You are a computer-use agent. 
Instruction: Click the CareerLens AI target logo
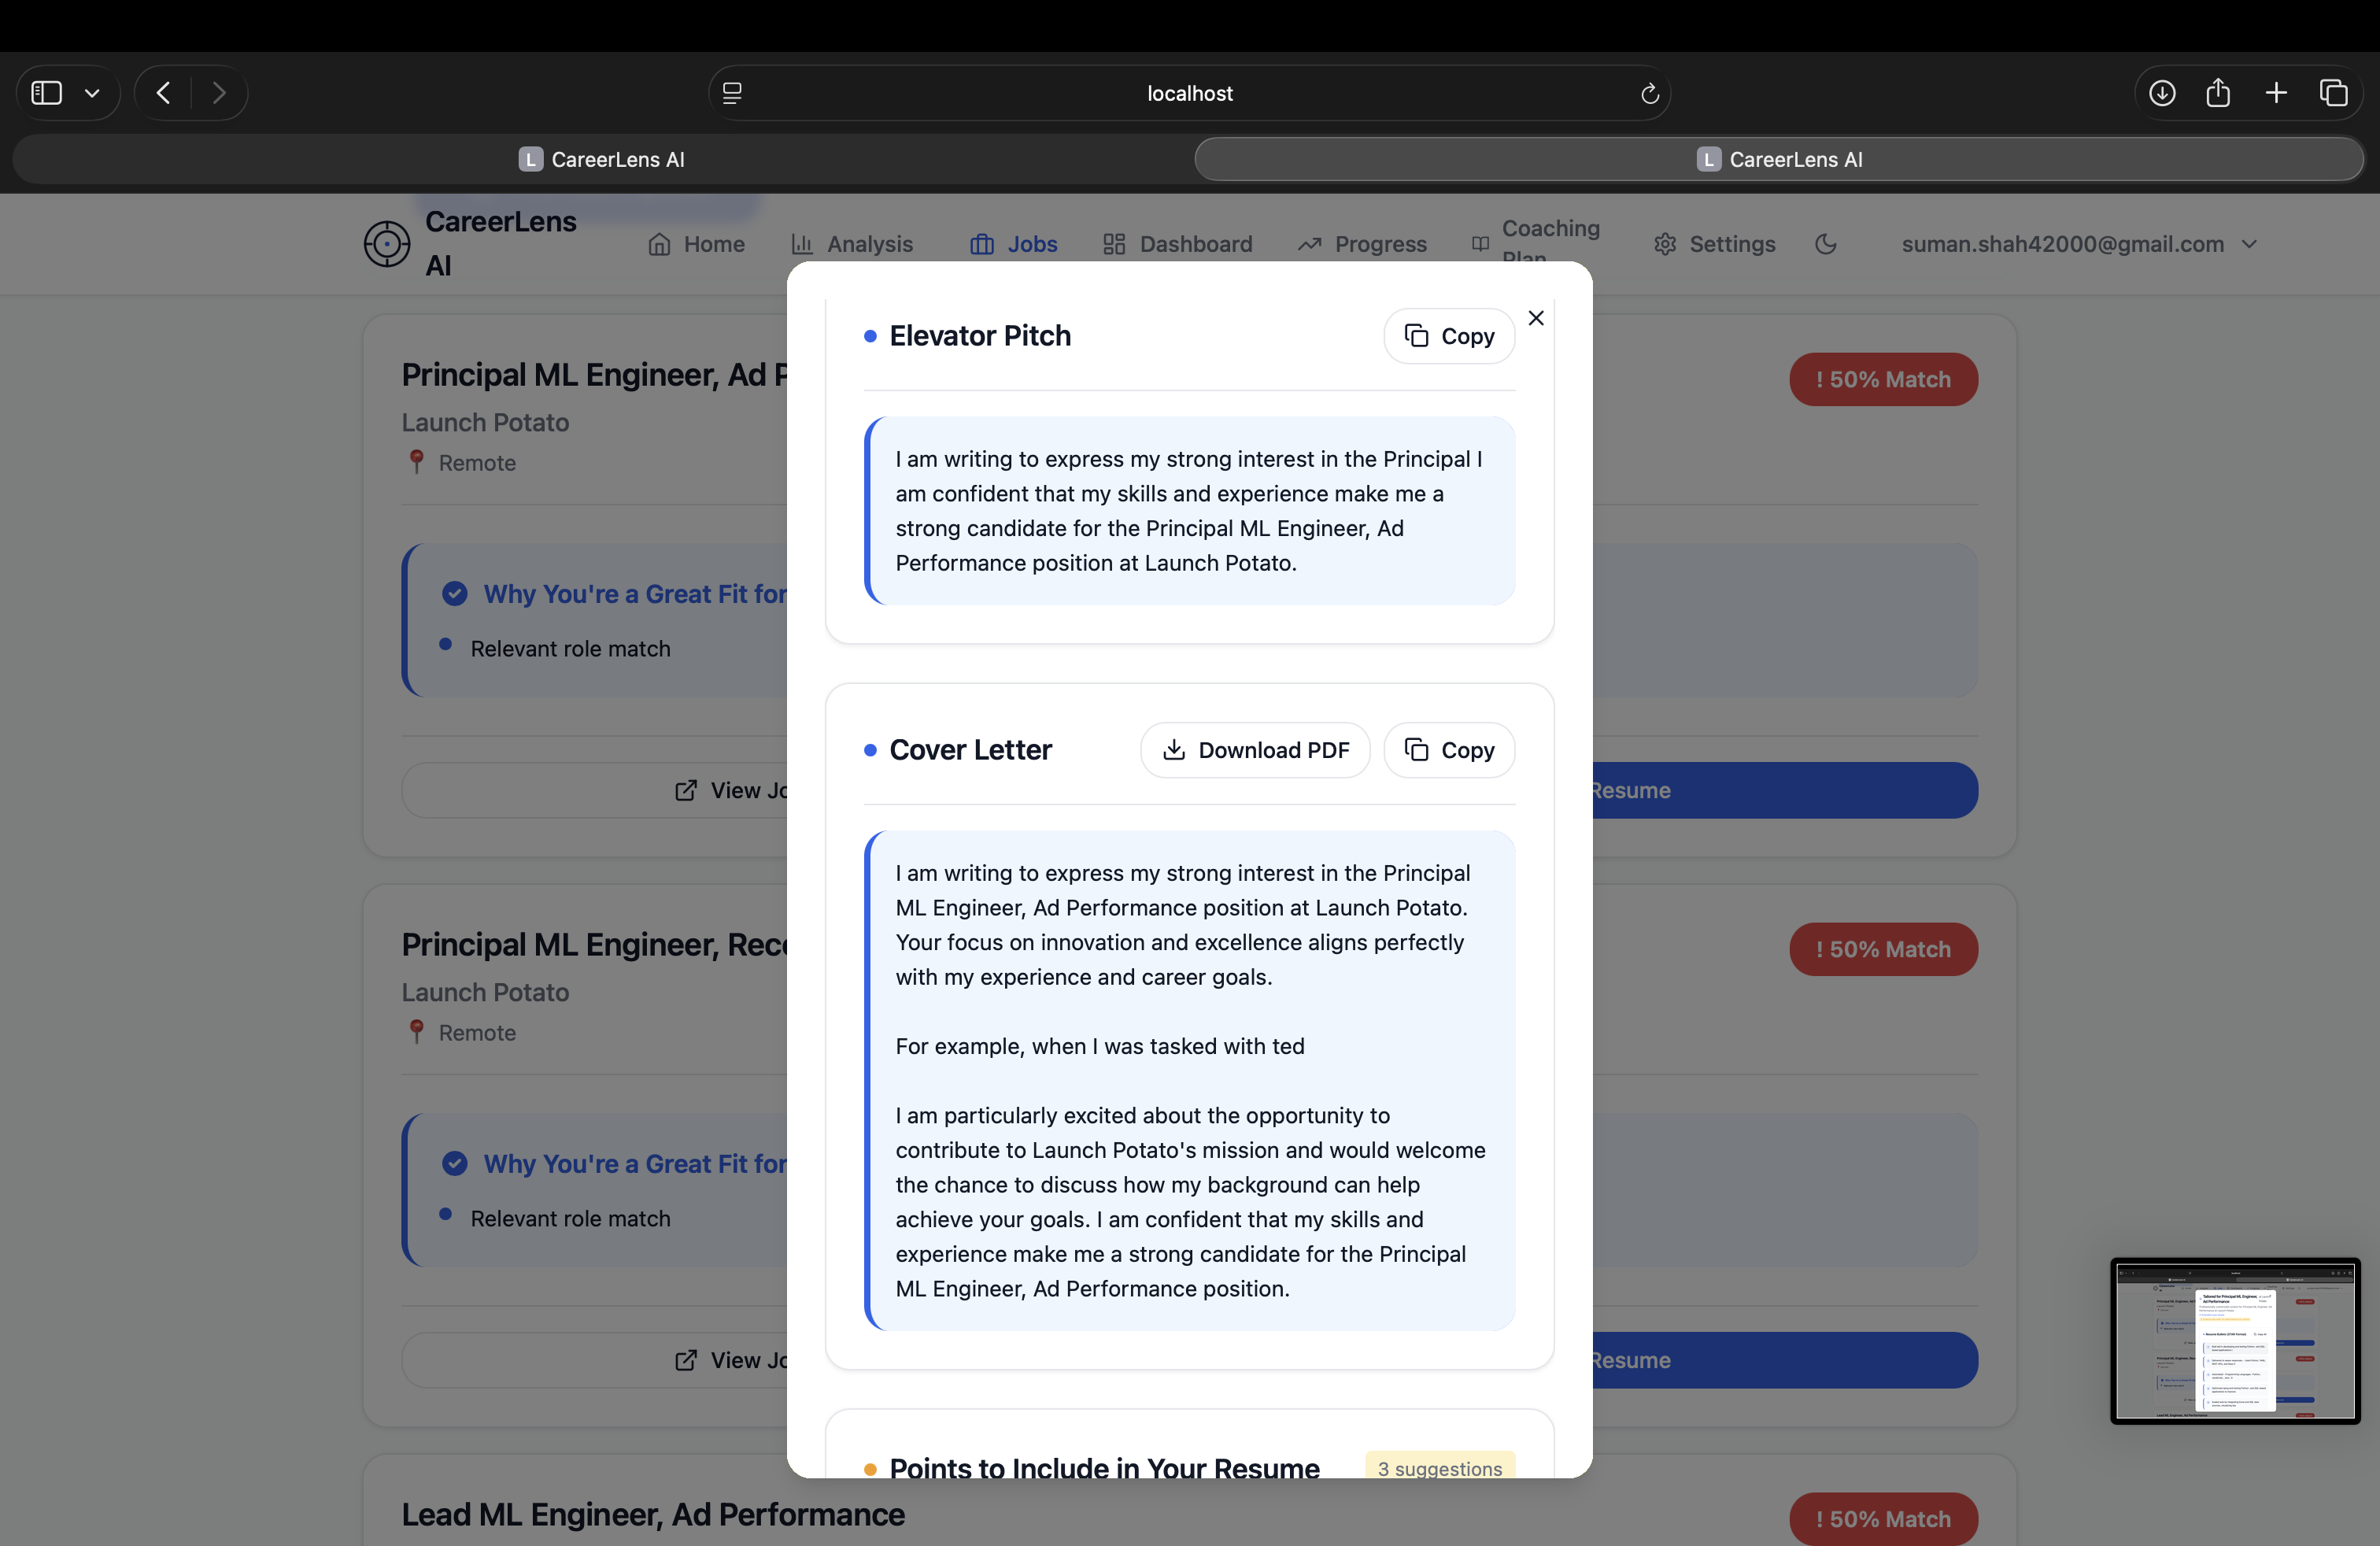[387, 244]
